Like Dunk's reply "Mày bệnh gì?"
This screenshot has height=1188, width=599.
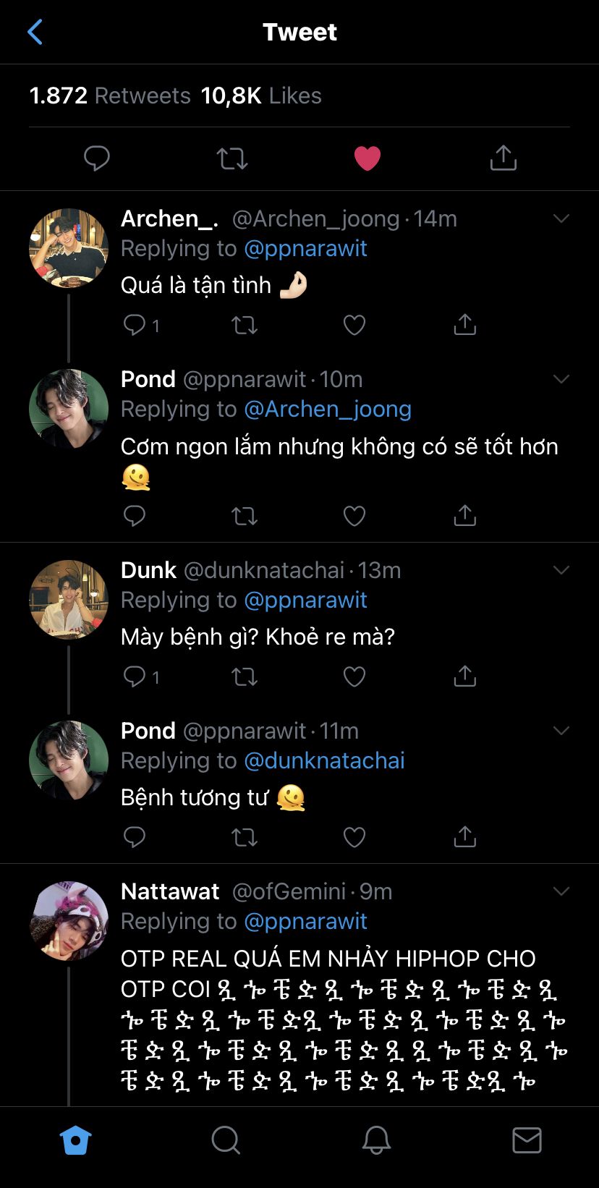(x=354, y=676)
